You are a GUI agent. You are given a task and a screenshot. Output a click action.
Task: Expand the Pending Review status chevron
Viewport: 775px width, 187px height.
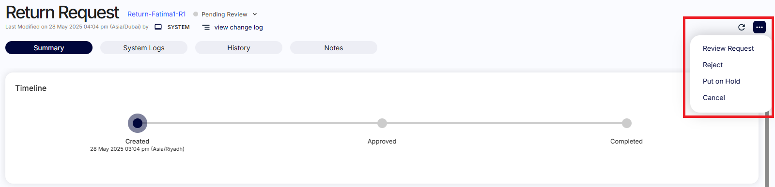[255, 14]
